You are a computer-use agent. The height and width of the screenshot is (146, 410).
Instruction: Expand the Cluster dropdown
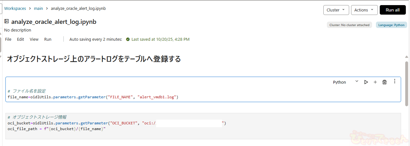pyautogui.click(x=336, y=10)
